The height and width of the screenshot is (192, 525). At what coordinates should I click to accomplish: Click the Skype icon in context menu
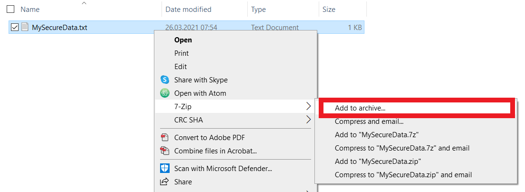[x=165, y=80]
